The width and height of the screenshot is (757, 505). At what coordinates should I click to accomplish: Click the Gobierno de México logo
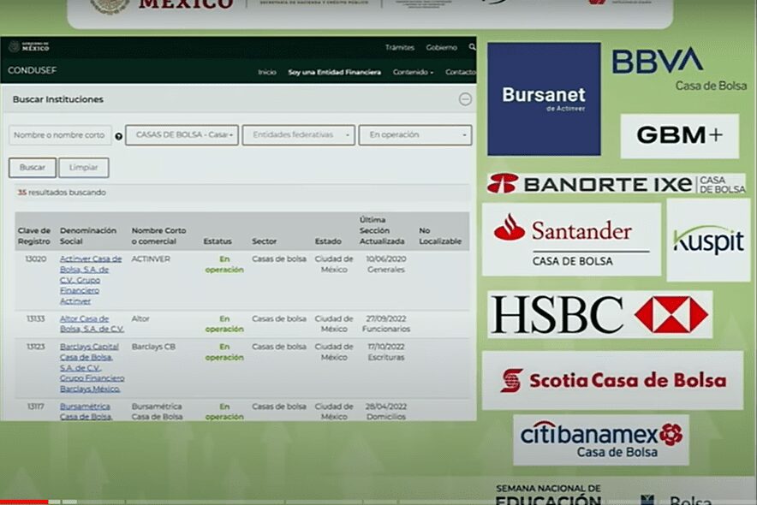[29, 47]
